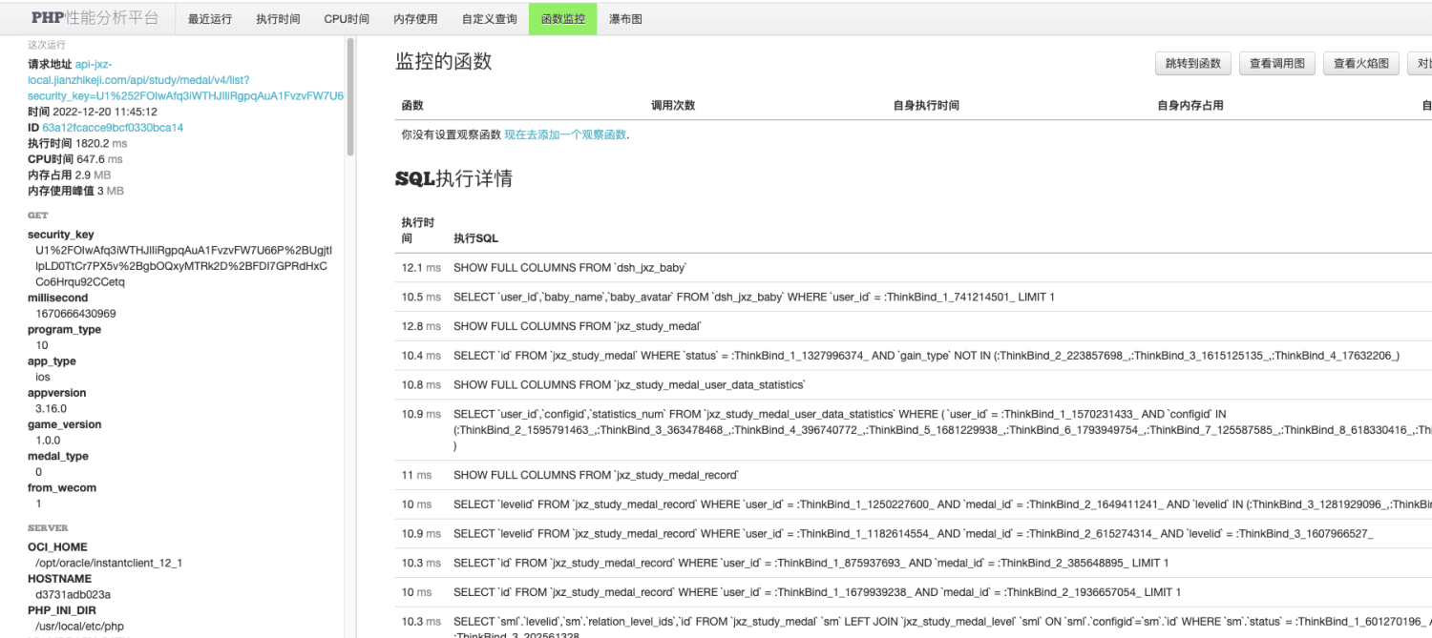The image size is (1432, 638).
Task: Open the 查看火焰图 button
Action: pos(1360,64)
